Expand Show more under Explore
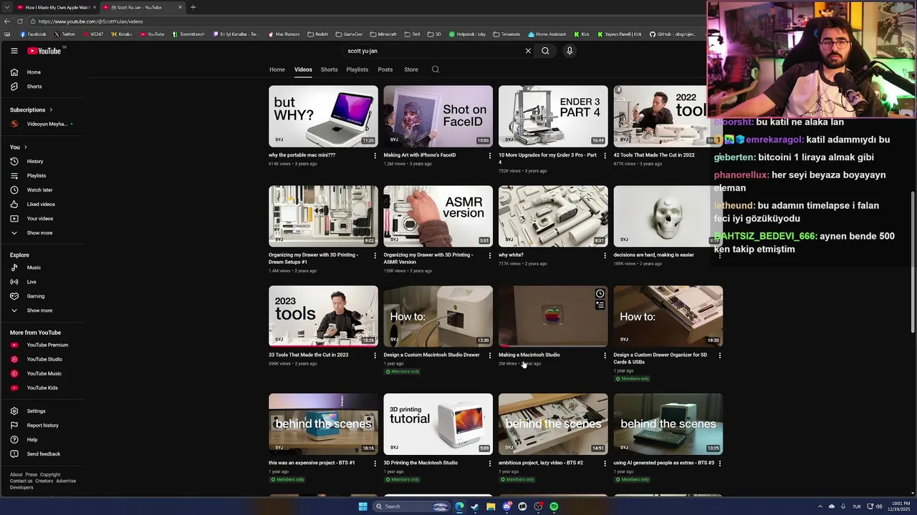Image resolution: width=917 pixels, height=515 pixels. coord(43,310)
